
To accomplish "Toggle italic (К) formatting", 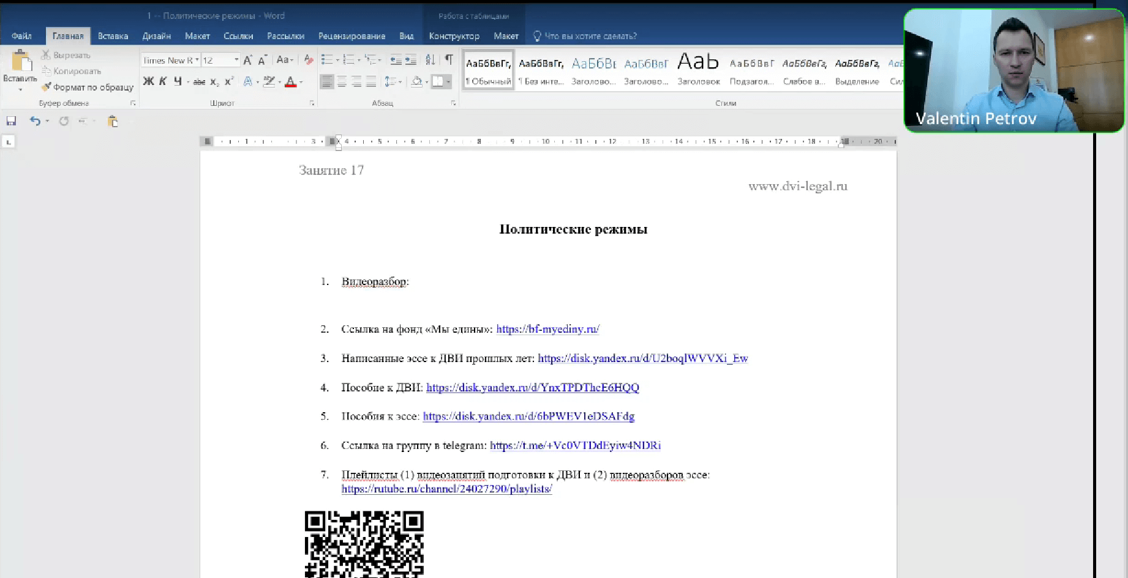I will point(163,81).
